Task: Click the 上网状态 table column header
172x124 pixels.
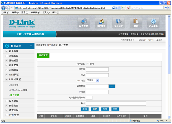Action: point(106,116)
